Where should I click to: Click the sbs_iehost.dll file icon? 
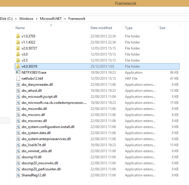point(18,90)
